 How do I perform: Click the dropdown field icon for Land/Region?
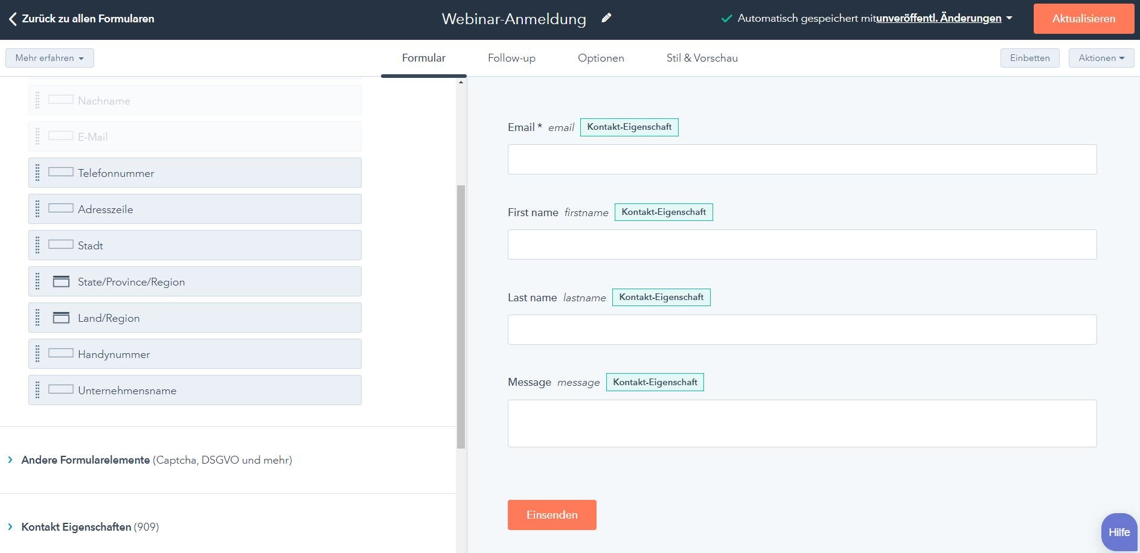[61, 318]
